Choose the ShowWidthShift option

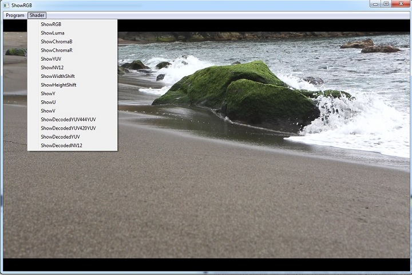click(x=72, y=76)
